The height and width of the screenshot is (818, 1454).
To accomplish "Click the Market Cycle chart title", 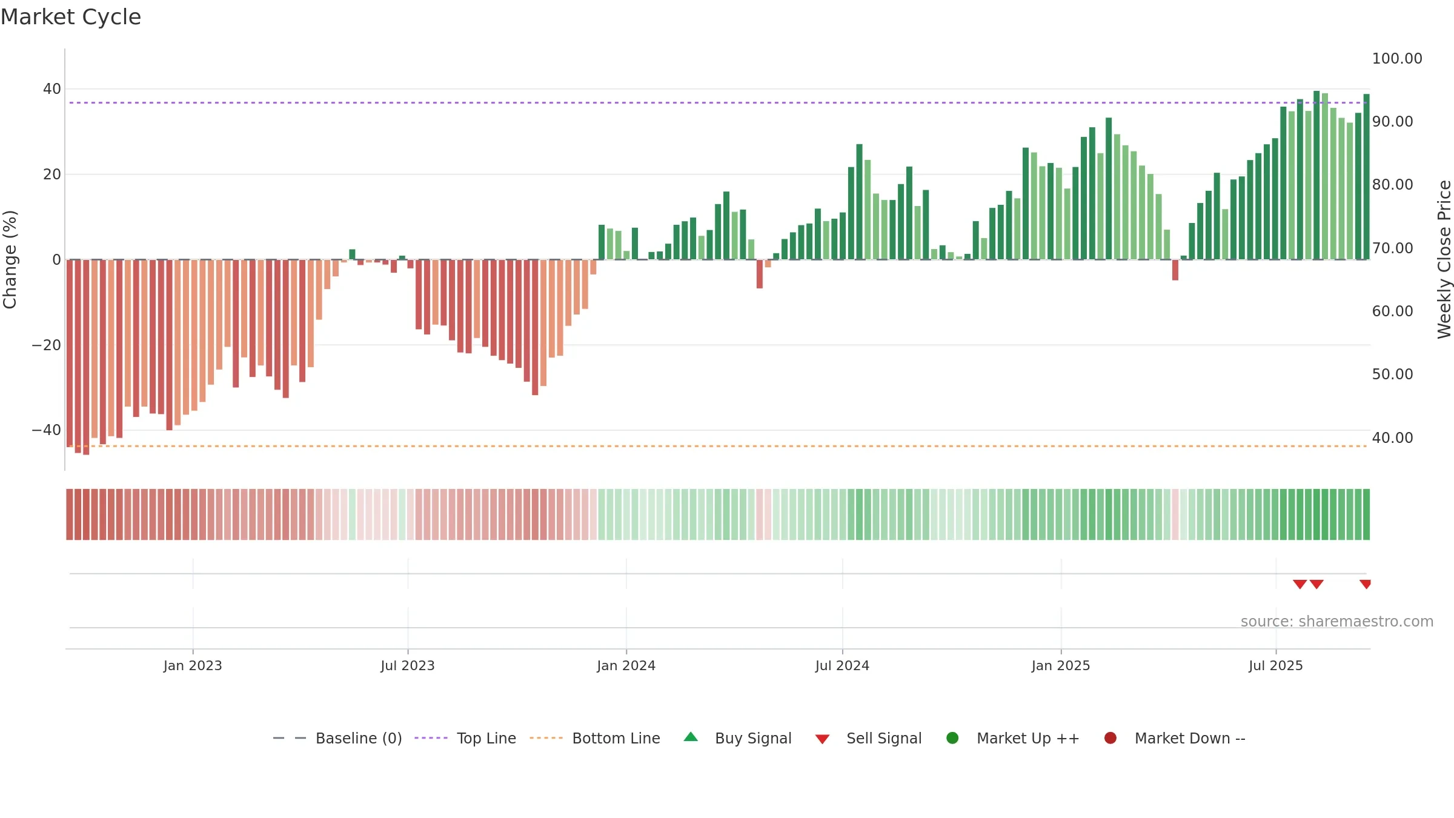I will (x=71, y=17).
